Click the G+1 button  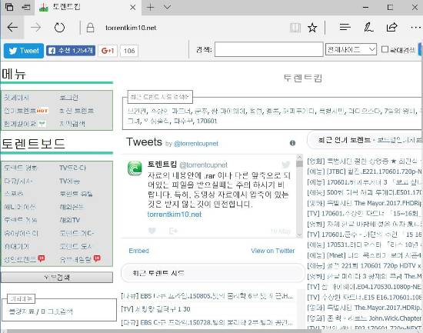pos(108,51)
